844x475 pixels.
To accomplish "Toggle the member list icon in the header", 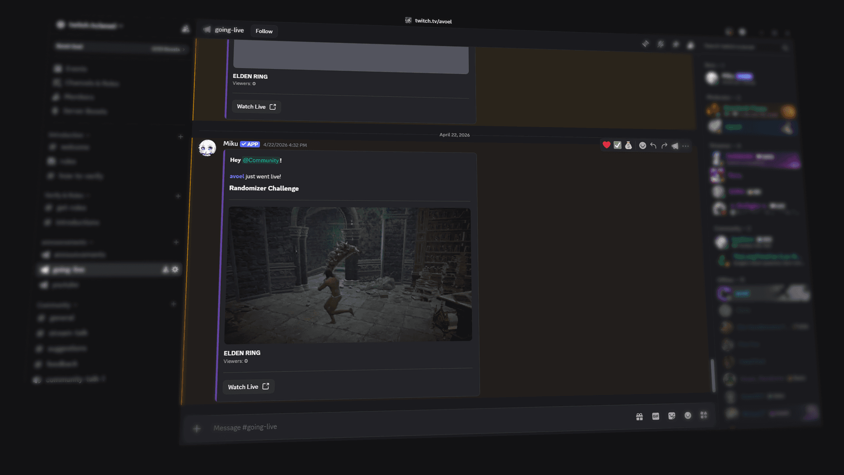I will coord(691,45).
